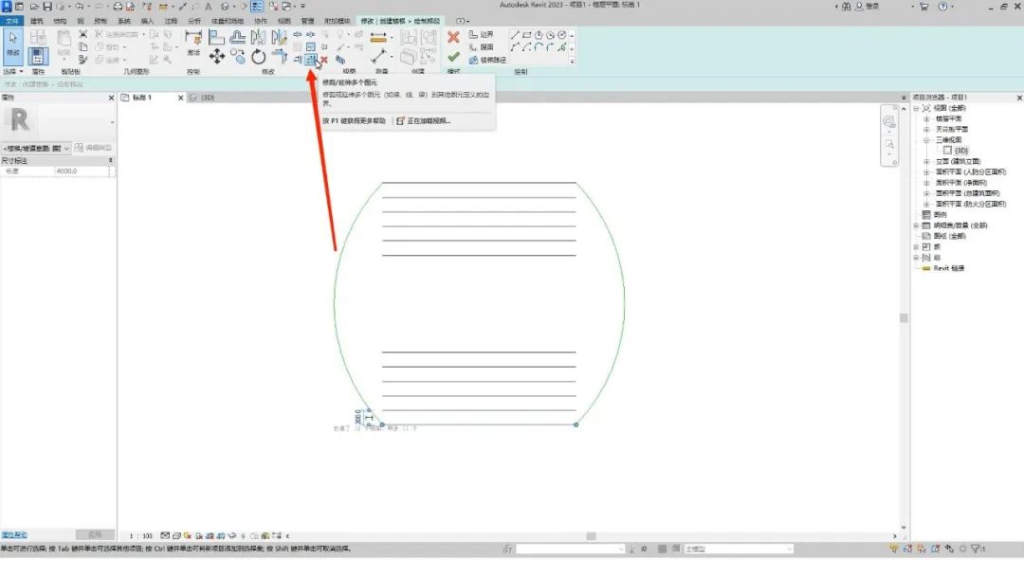Click the Mirror - Pick Axis tool
Screen dimensions: 1024x576
(259, 37)
